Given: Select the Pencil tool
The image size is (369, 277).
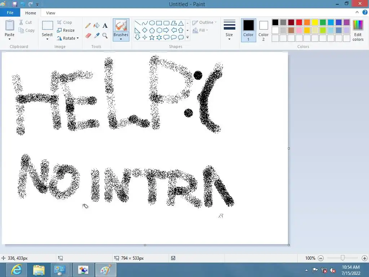Looking at the screenshot, I should pos(88,26).
